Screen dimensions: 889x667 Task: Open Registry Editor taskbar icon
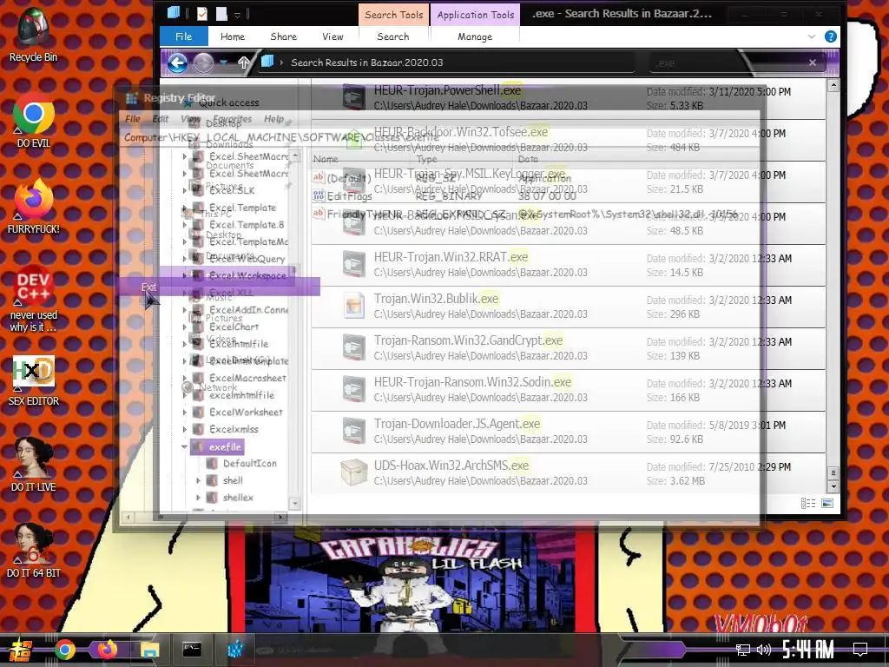(234, 650)
